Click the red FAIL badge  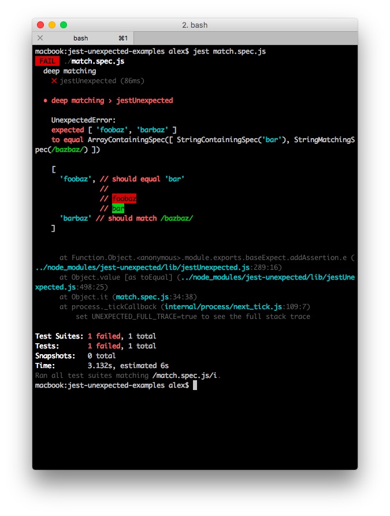click(x=47, y=61)
